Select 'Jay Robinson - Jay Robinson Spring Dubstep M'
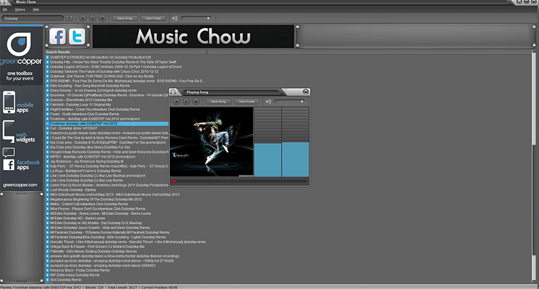 [x=87, y=161]
